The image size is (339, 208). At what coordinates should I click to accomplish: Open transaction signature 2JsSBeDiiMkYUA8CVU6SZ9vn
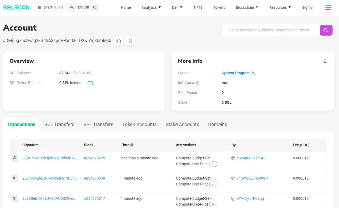coord(49,198)
